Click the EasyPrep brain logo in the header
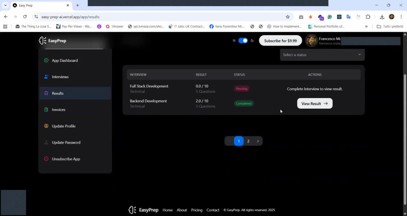The image size is (407, 216). point(43,41)
